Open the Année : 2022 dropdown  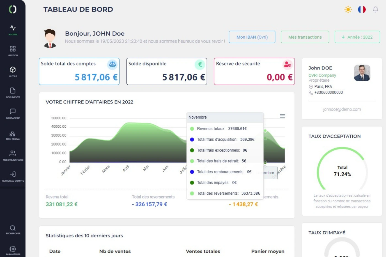click(357, 37)
